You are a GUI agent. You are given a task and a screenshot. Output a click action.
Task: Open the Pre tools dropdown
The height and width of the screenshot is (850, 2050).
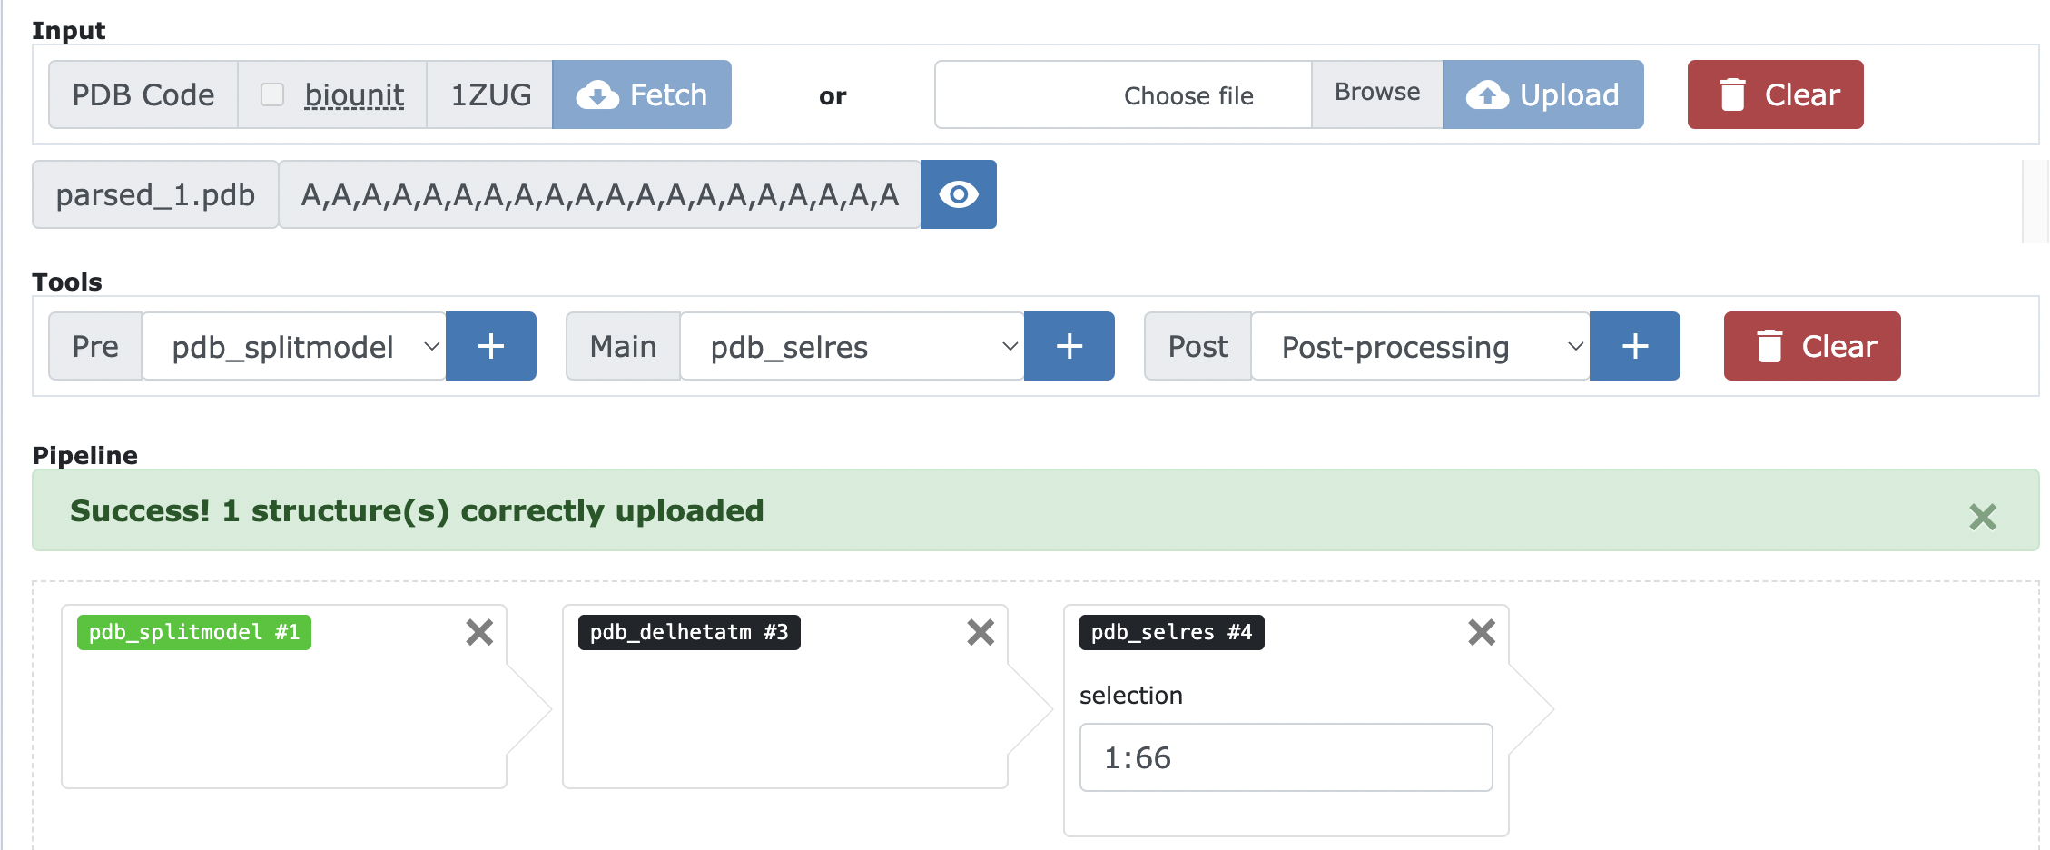point(294,346)
